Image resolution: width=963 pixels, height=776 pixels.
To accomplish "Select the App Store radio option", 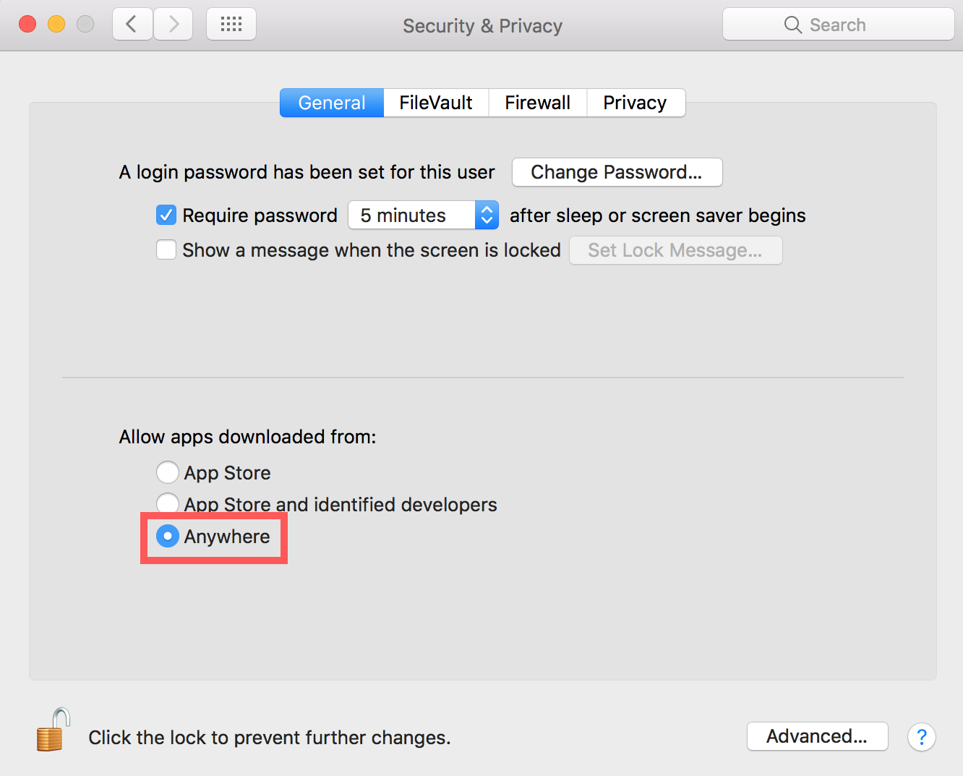I will click(168, 472).
